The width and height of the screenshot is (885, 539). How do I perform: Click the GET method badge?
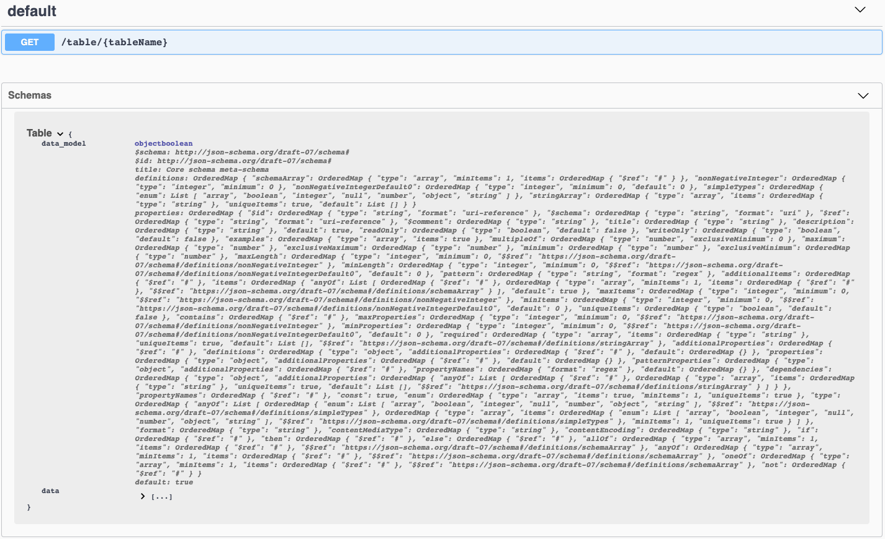pos(29,42)
